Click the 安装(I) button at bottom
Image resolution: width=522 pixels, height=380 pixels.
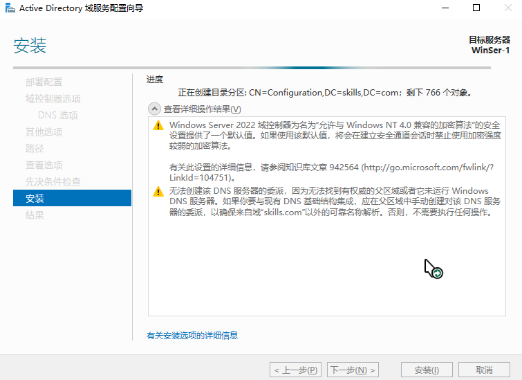tap(427, 370)
